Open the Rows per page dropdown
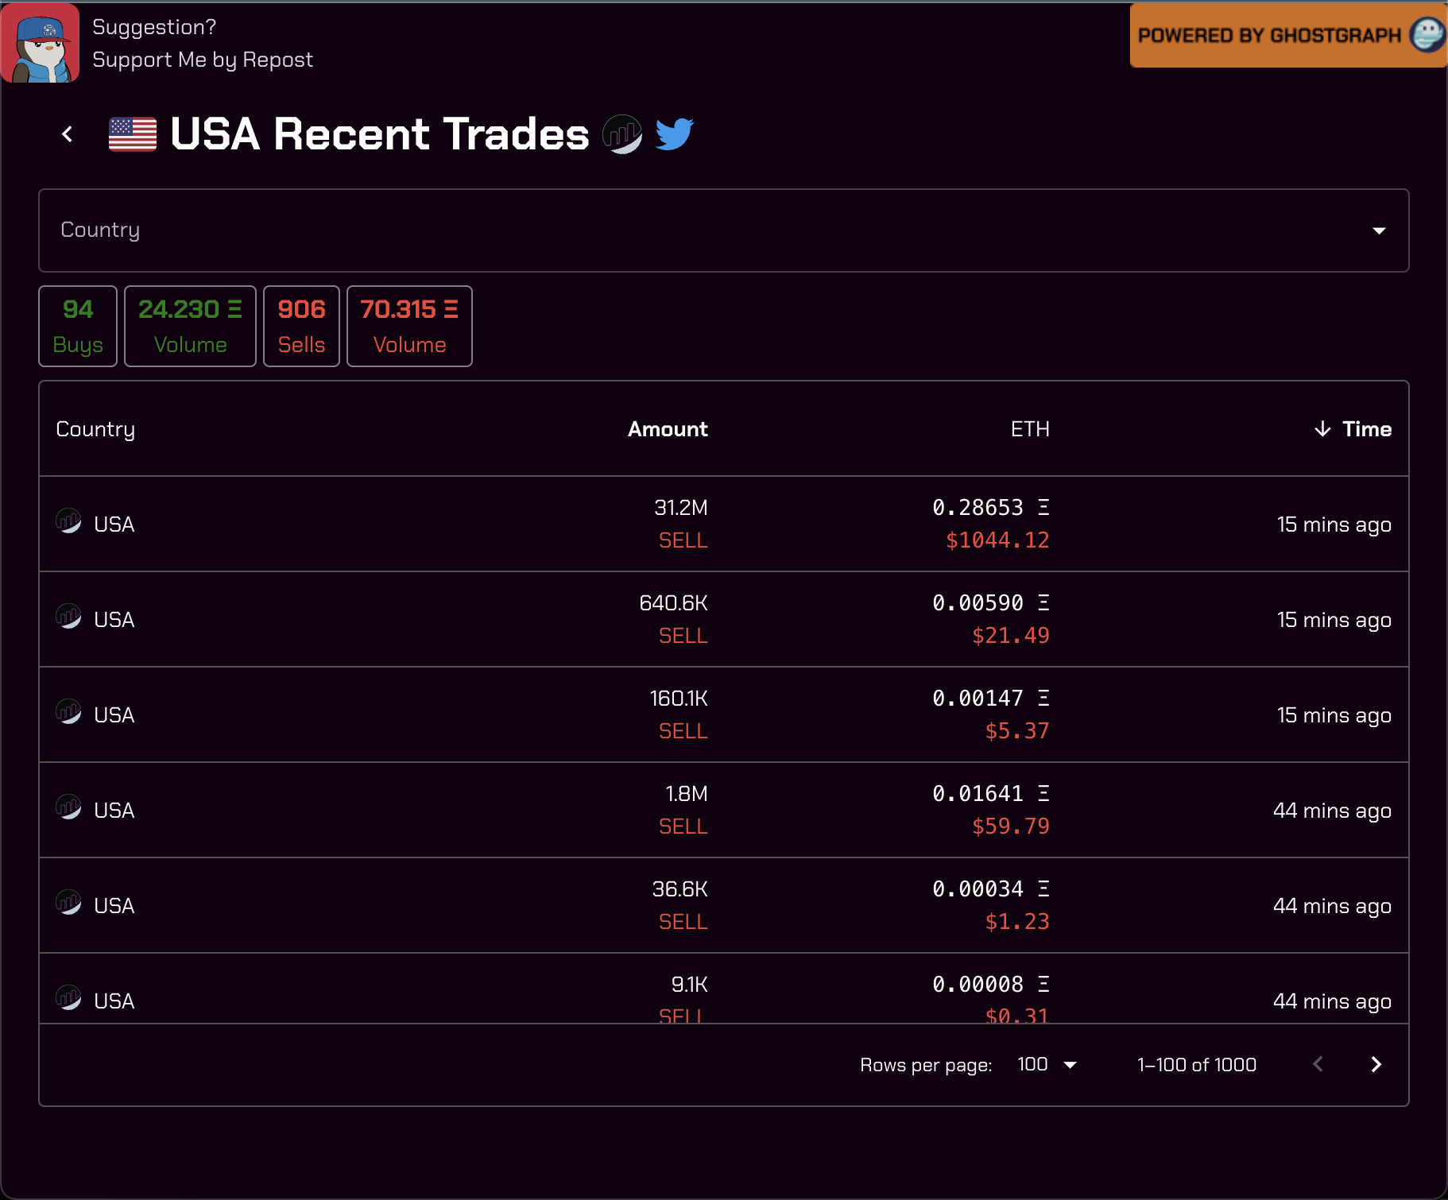This screenshot has width=1448, height=1200. 1047,1064
